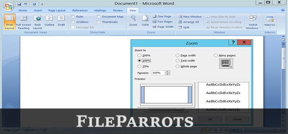The height and width of the screenshot is (134, 288).
Task: Arrange All open windows
Action: click(189, 22)
